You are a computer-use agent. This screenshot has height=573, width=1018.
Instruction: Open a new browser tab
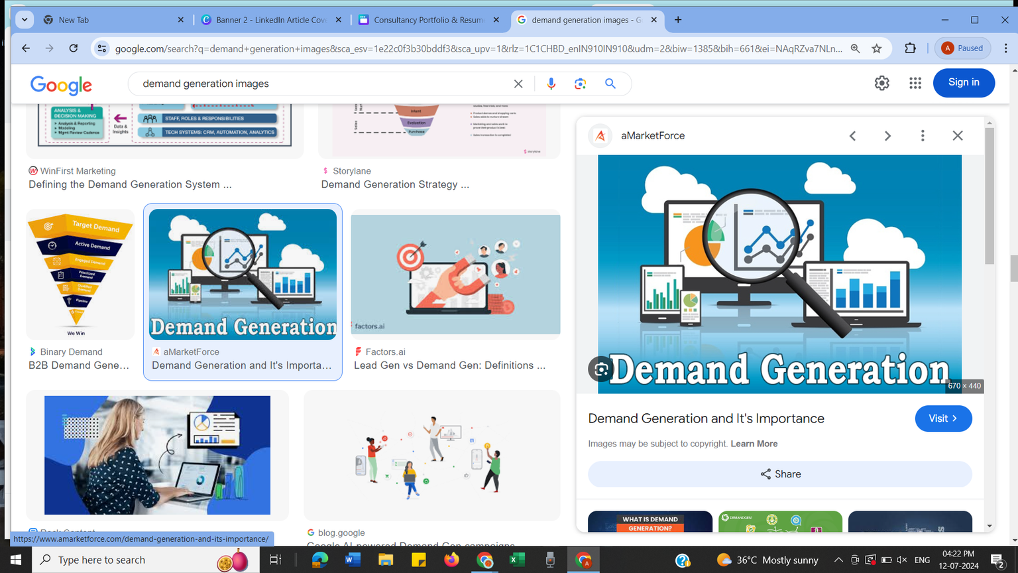[678, 20]
